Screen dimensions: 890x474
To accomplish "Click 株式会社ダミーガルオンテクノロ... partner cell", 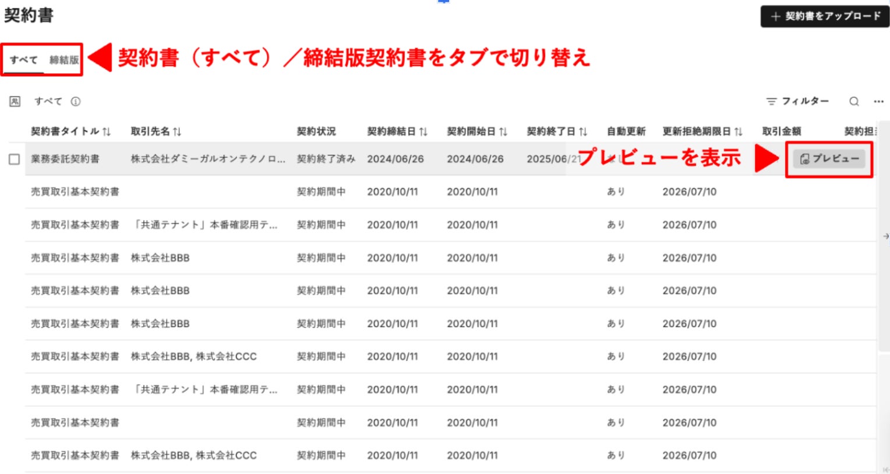I will pos(208,159).
